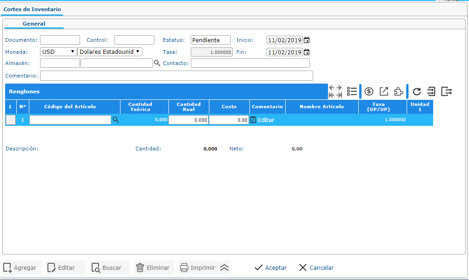Click the dollar sign currency icon
Viewport: 469px width, 280px height.
[x=369, y=91]
